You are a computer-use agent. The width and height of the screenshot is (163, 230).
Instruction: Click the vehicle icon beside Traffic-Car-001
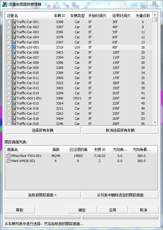click(x=14, y=22)
